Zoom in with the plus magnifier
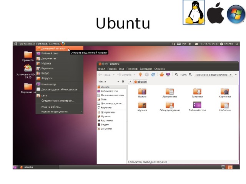Screen dimensions: 246x184 coord(190,75)
